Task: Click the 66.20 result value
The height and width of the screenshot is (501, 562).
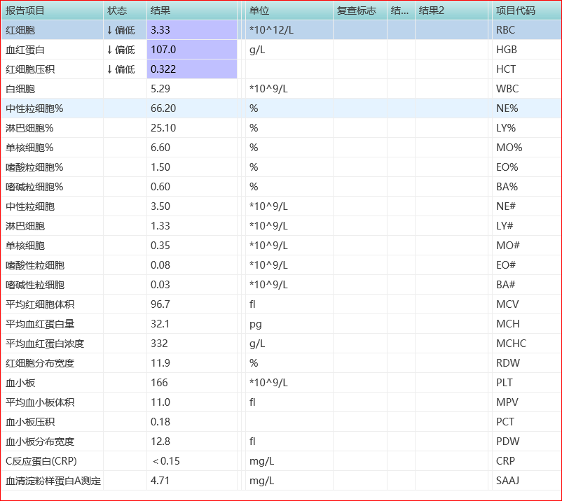Action: click(163, 108)
